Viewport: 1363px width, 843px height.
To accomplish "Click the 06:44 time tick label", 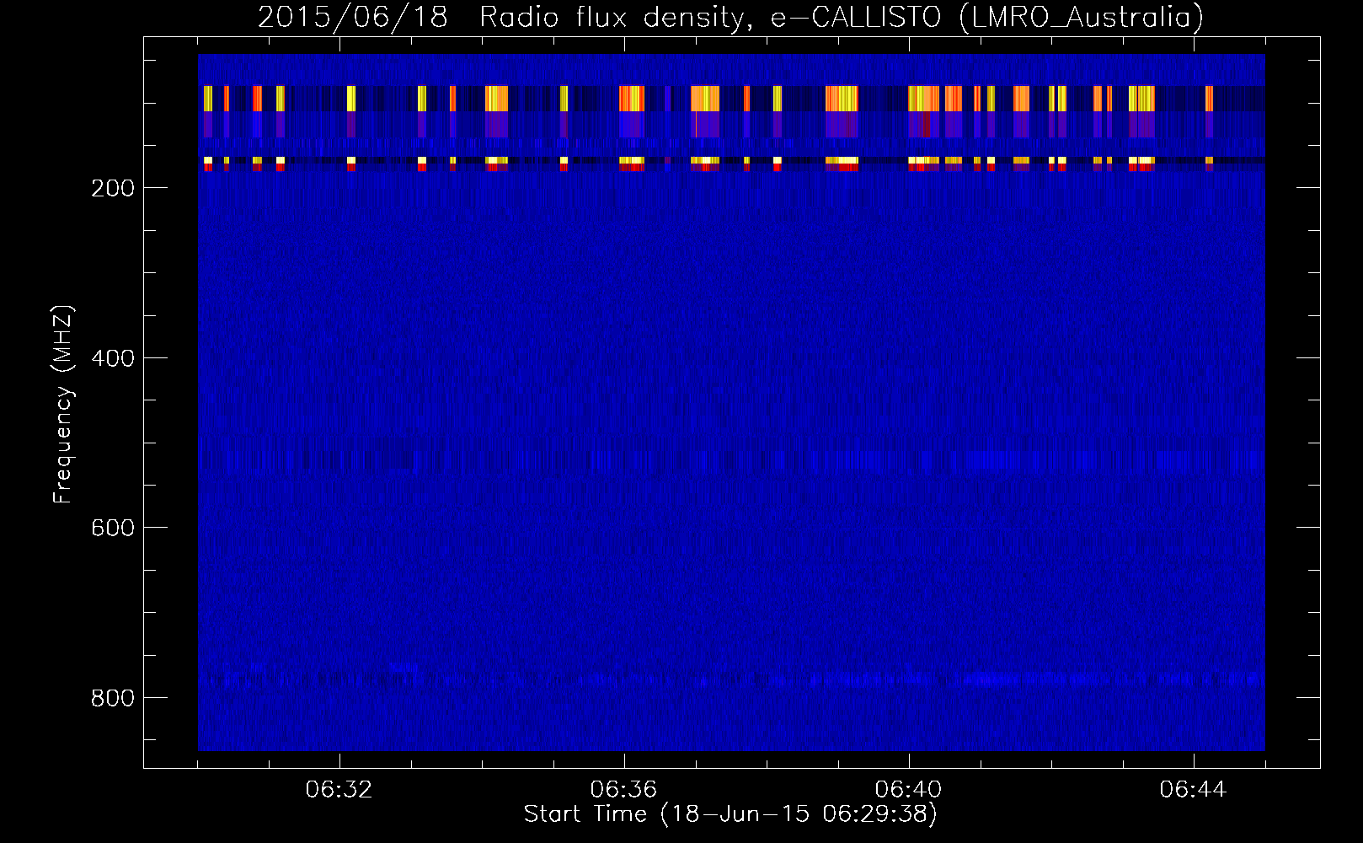I will [1193, 790].
